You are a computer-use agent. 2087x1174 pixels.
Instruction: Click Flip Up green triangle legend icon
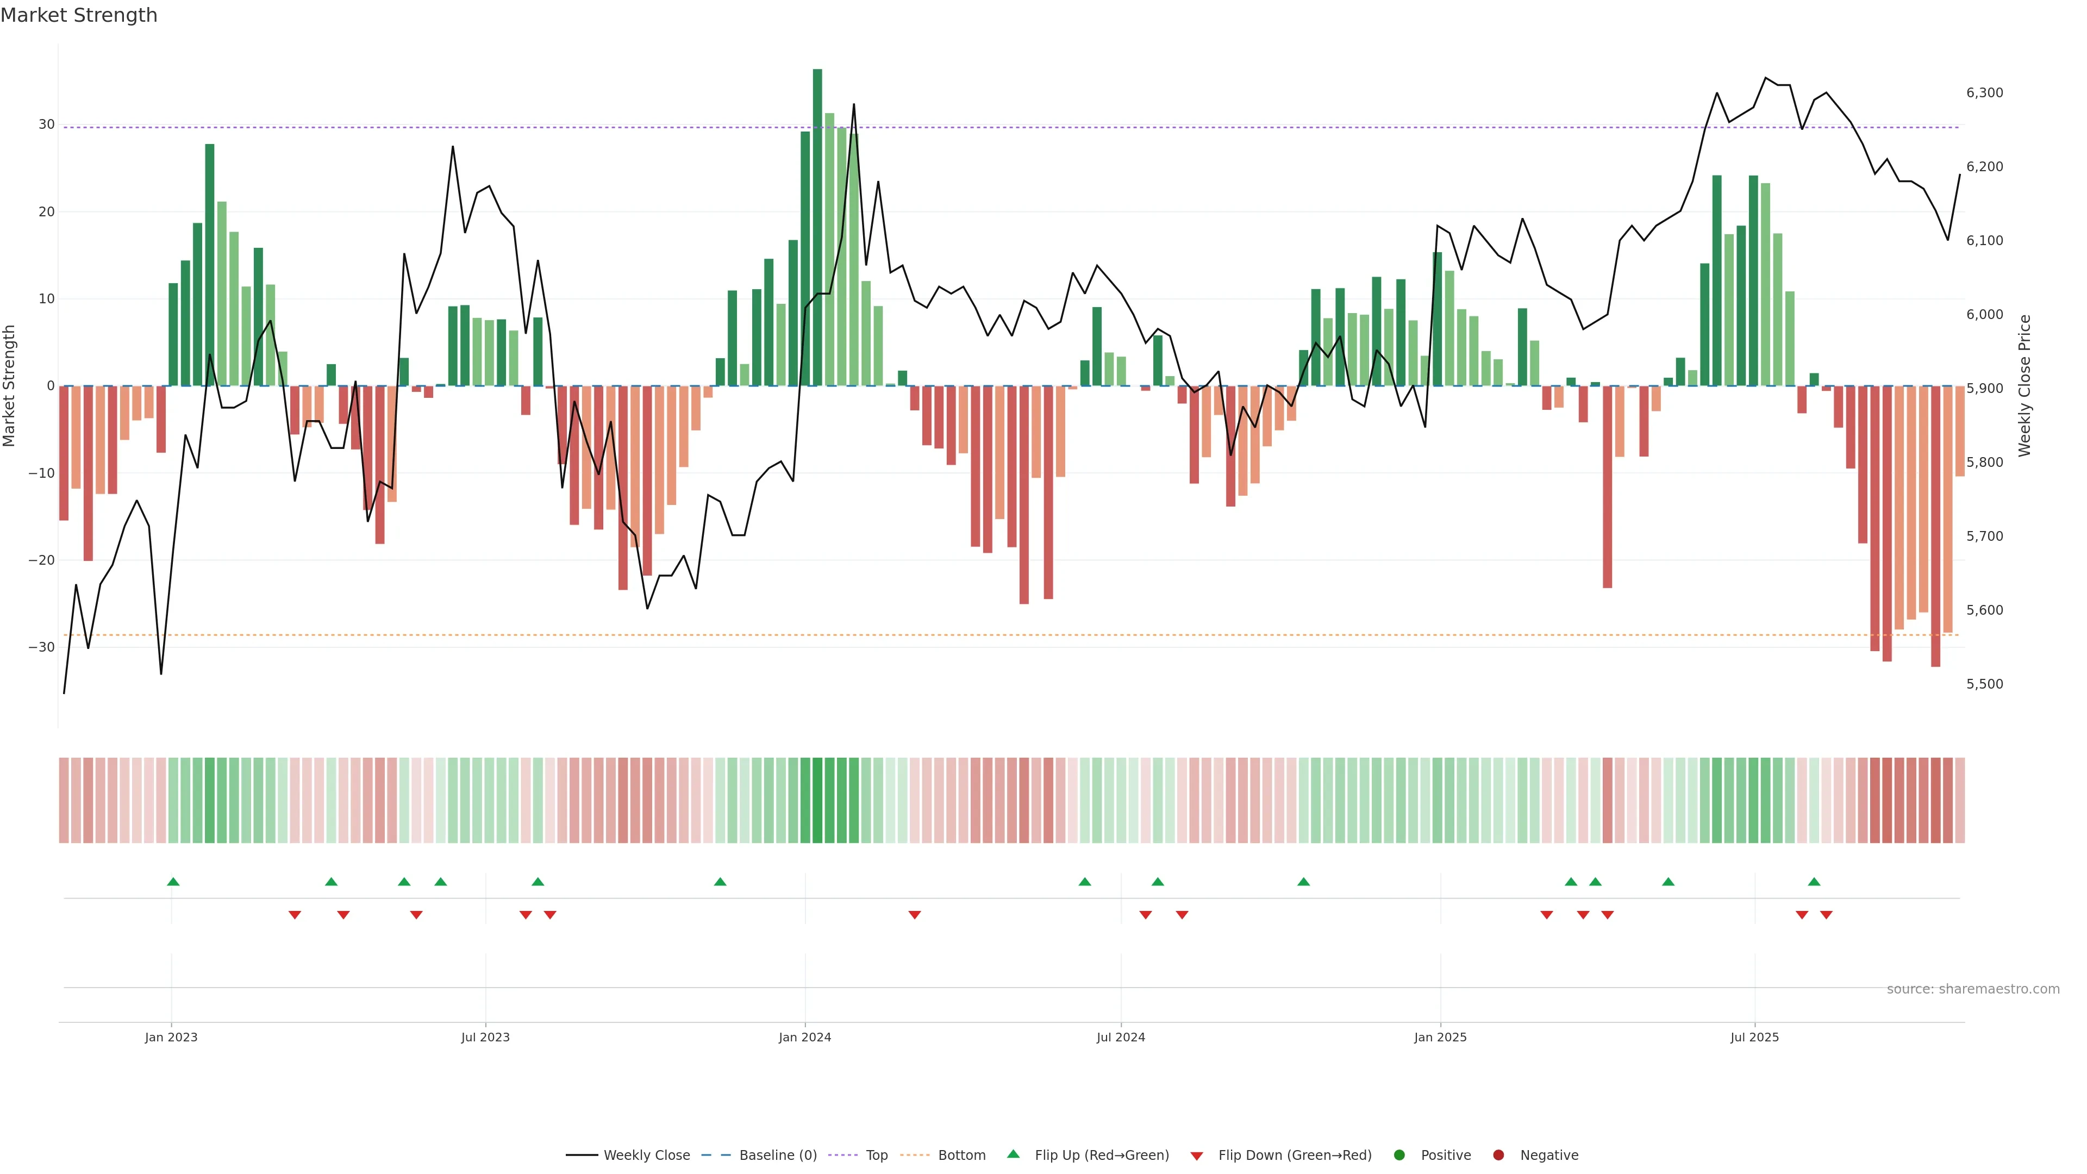click(1013, 1154)
